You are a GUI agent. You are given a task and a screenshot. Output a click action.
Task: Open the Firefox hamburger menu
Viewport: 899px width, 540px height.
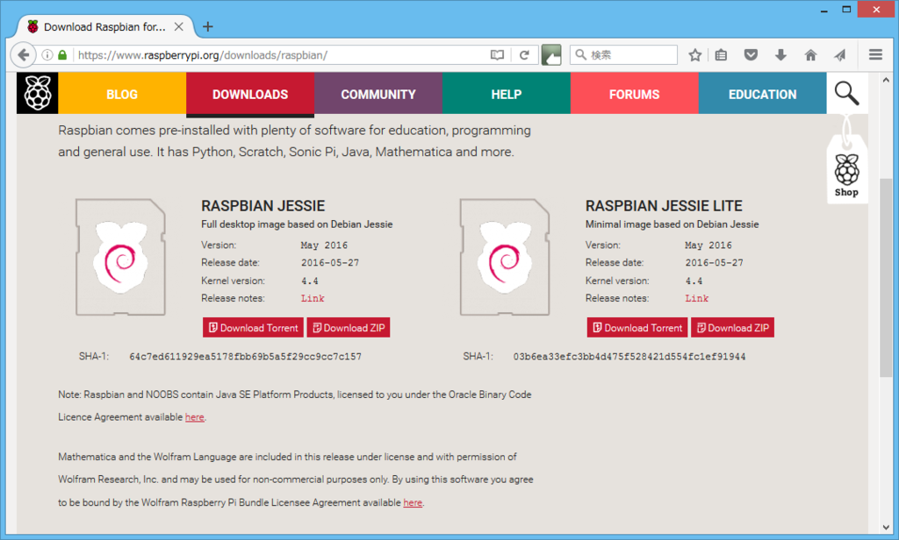tap(875, 55)
